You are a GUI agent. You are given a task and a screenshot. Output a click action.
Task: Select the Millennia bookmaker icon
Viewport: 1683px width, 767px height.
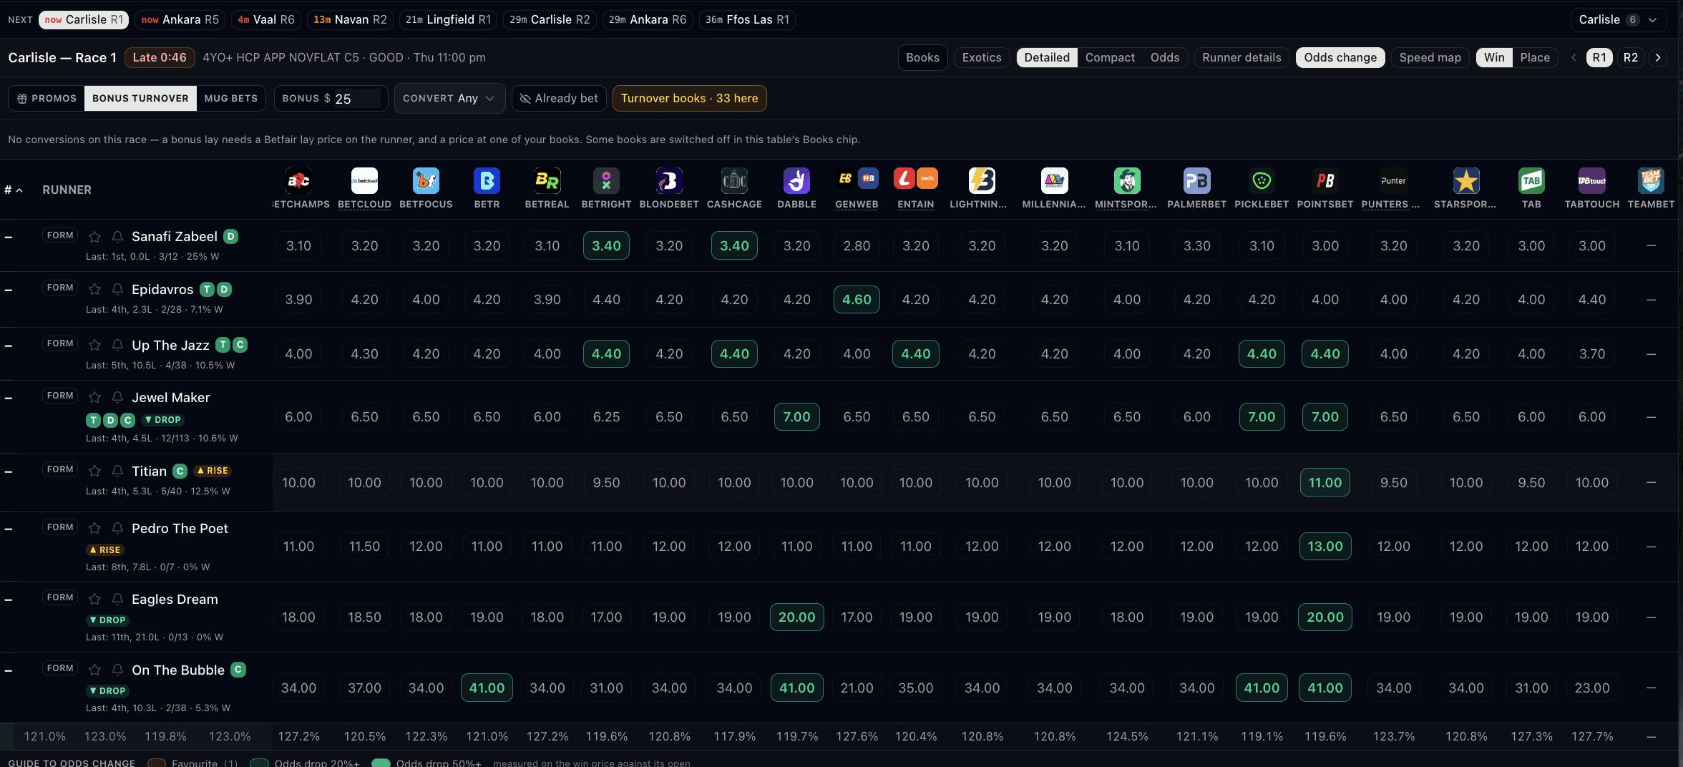click(x=1054, y=181)
